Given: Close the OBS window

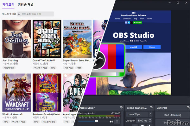Looking at the screenshot, I should (186, 3).
